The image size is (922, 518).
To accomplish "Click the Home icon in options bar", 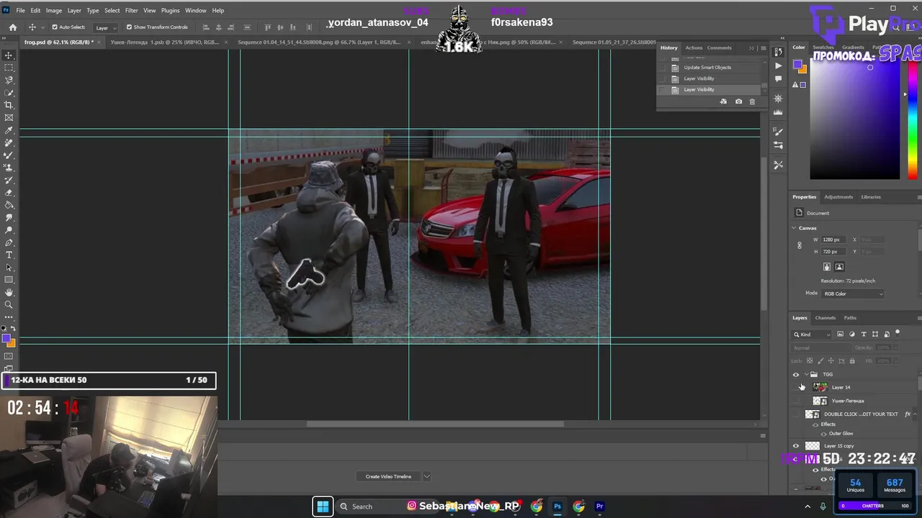I will pos(13,27).
